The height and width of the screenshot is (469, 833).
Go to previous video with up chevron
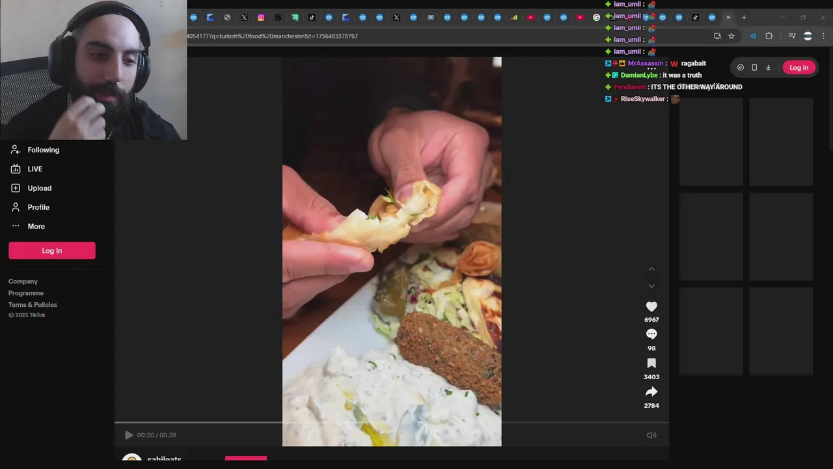pos(651,269)
